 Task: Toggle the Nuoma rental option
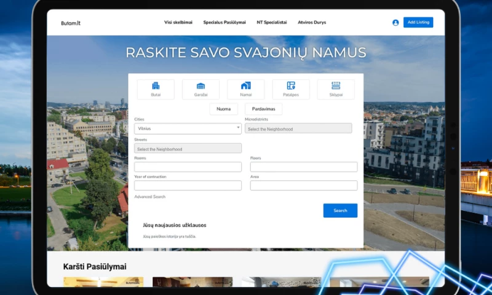[x=223, y=109]
